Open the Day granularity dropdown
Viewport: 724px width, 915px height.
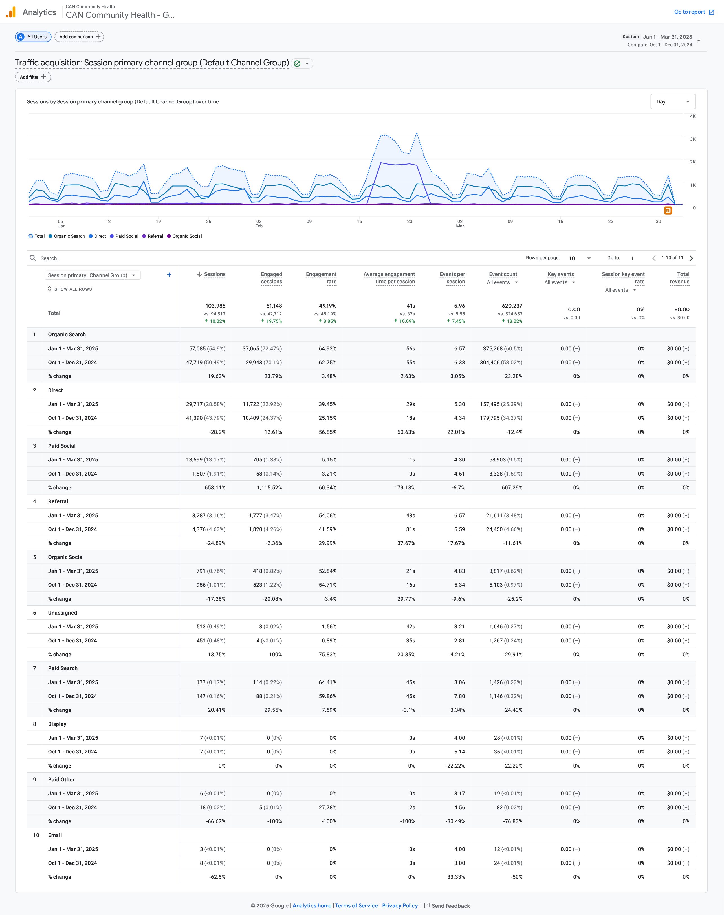[673, 102]
